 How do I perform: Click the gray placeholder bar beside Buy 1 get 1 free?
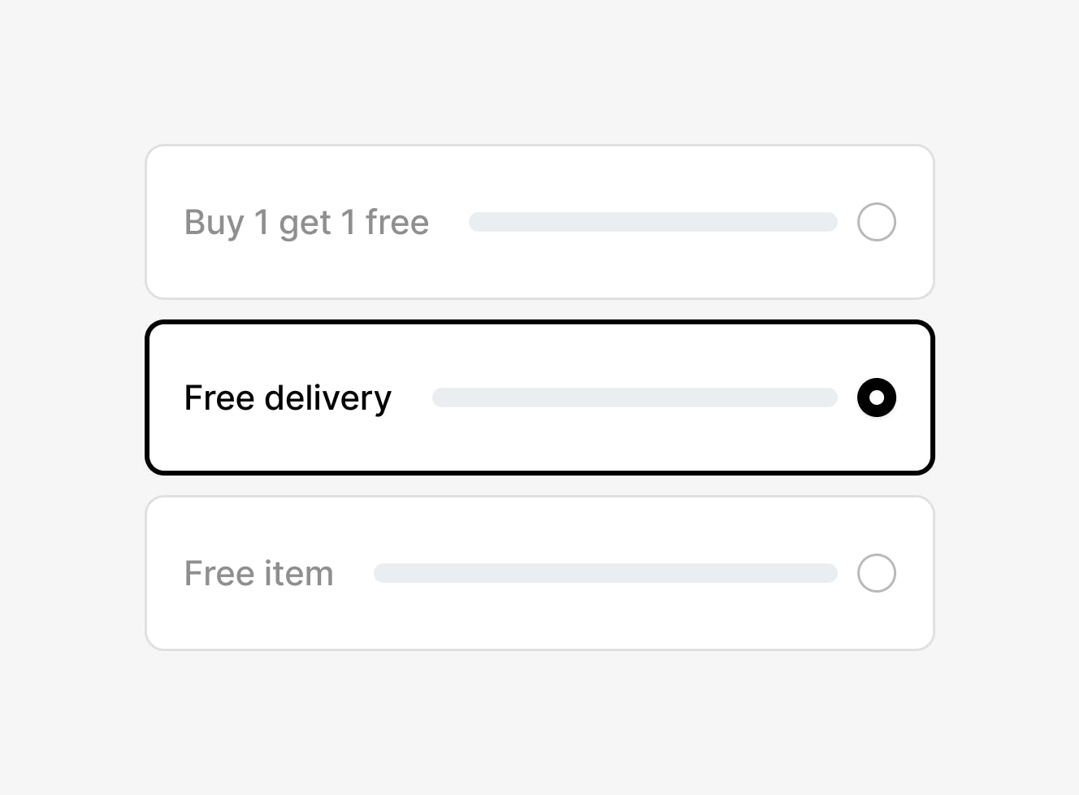click(x=652, y=222)
